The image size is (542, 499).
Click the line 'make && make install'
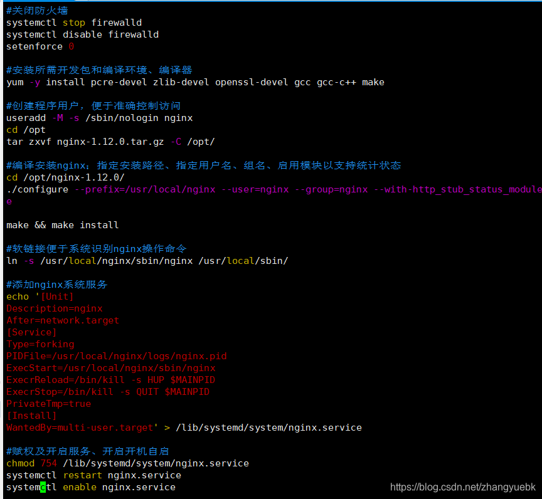[63, 225]
